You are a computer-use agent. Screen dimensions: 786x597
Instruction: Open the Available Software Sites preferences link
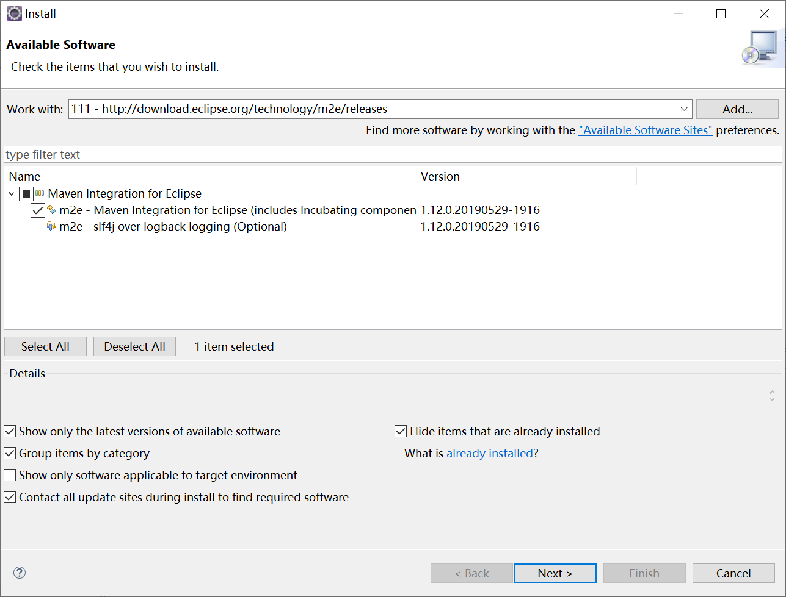tap(646, 130)
